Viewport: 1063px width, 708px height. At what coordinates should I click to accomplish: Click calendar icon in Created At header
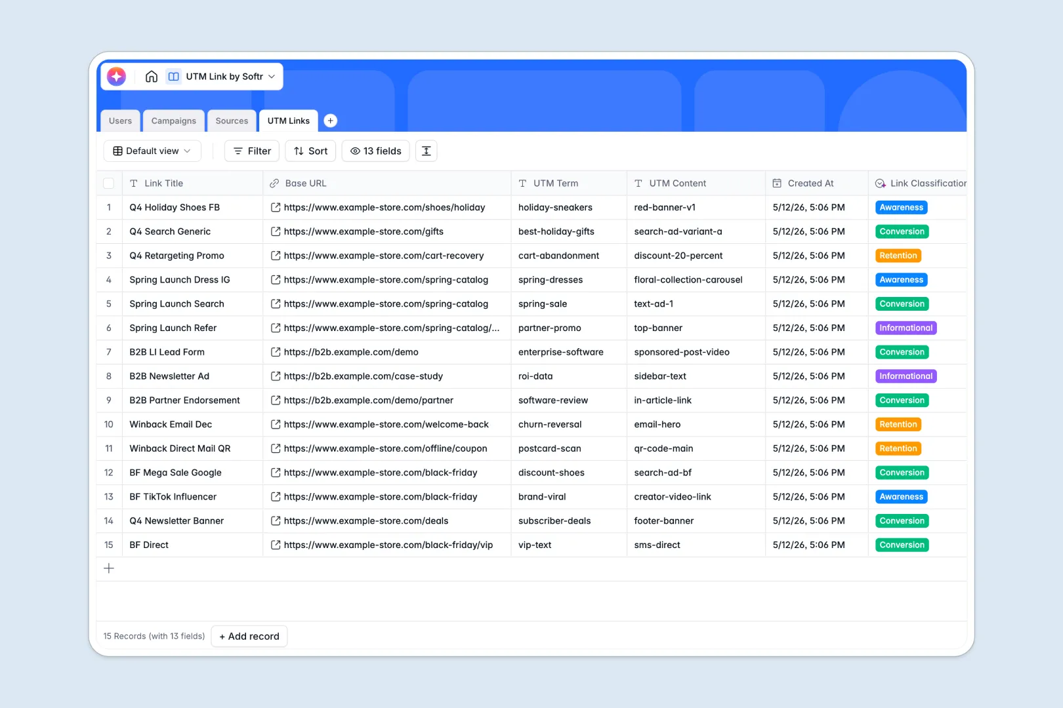click(777, 184)
